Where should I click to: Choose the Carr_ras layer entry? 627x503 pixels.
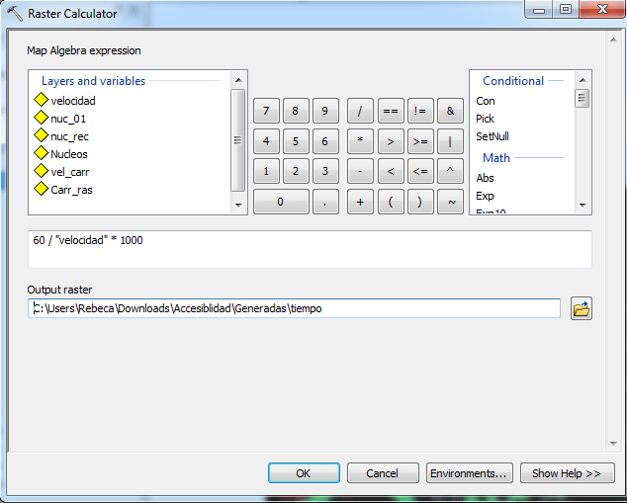pyautogui.click(x=71, y=190)
